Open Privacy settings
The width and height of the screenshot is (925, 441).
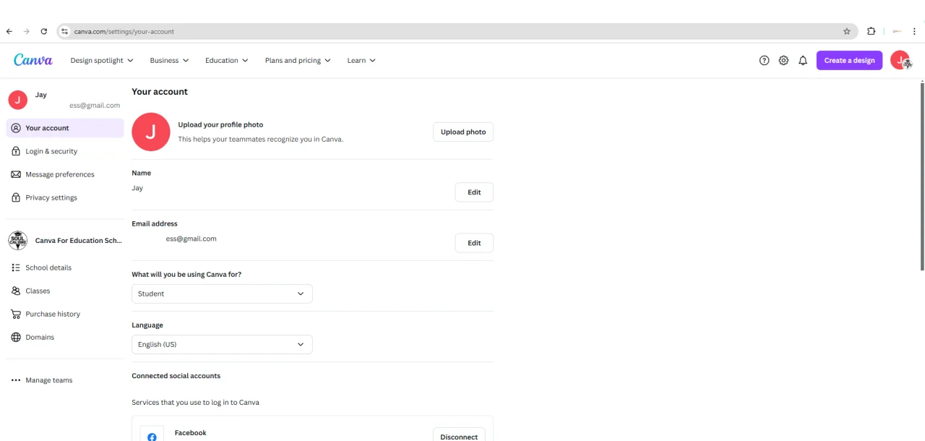(65, 197)
